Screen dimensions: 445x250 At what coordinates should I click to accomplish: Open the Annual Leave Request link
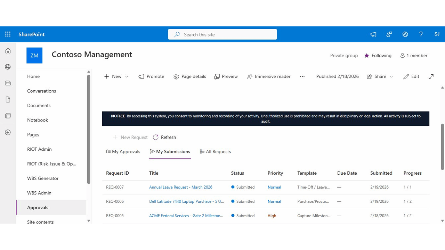[x=180, y=187]
